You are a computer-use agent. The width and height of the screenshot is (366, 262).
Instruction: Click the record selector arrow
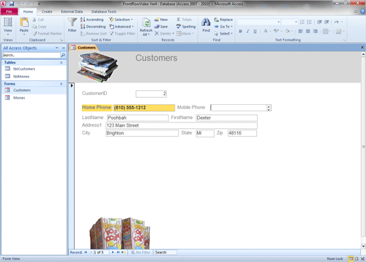pos(72,85)
